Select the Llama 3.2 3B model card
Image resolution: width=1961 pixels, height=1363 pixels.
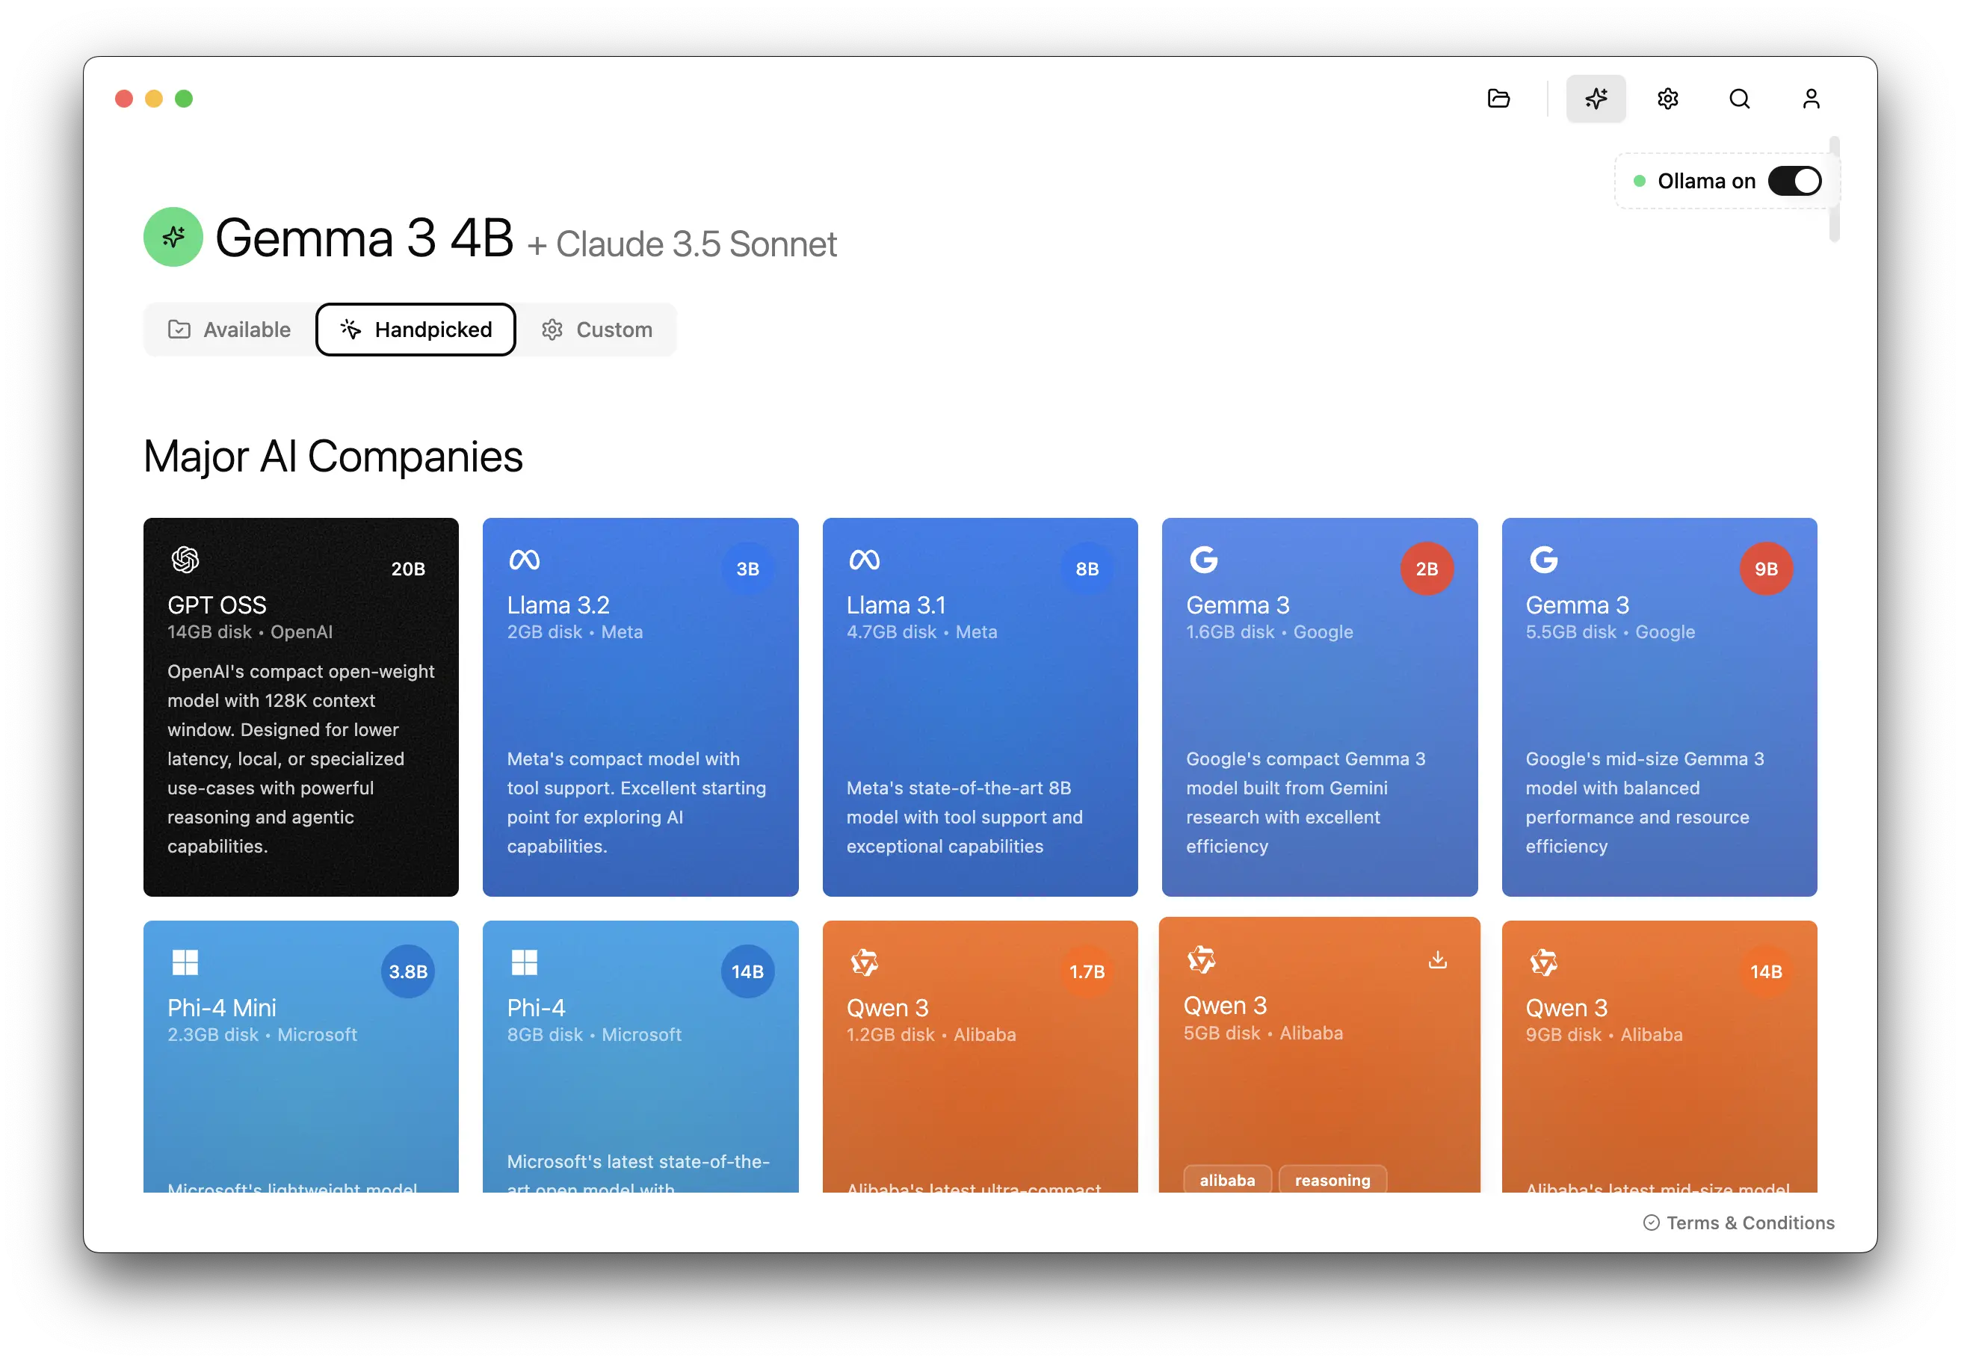pyautogui.click(x=640, y=707)
